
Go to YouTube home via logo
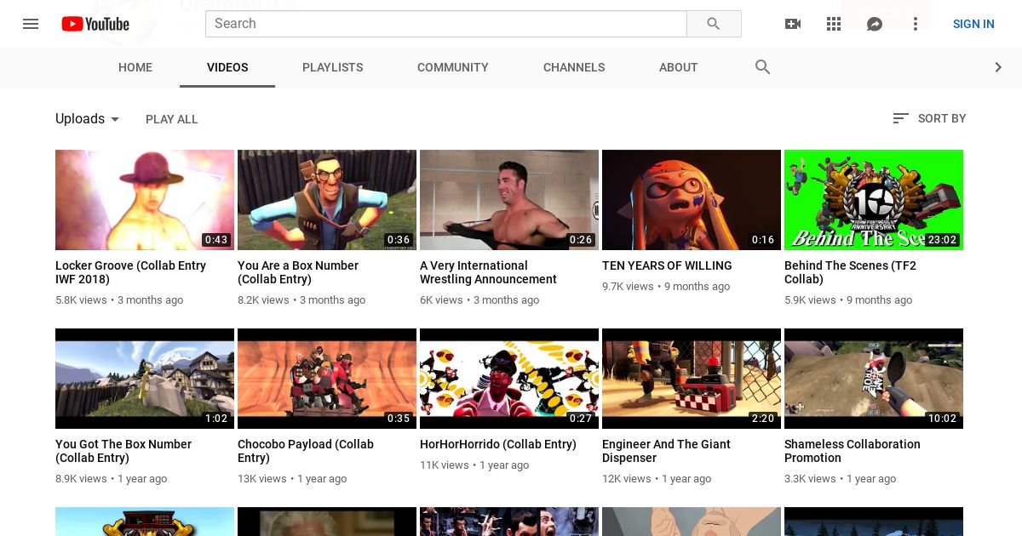[95, 24]
